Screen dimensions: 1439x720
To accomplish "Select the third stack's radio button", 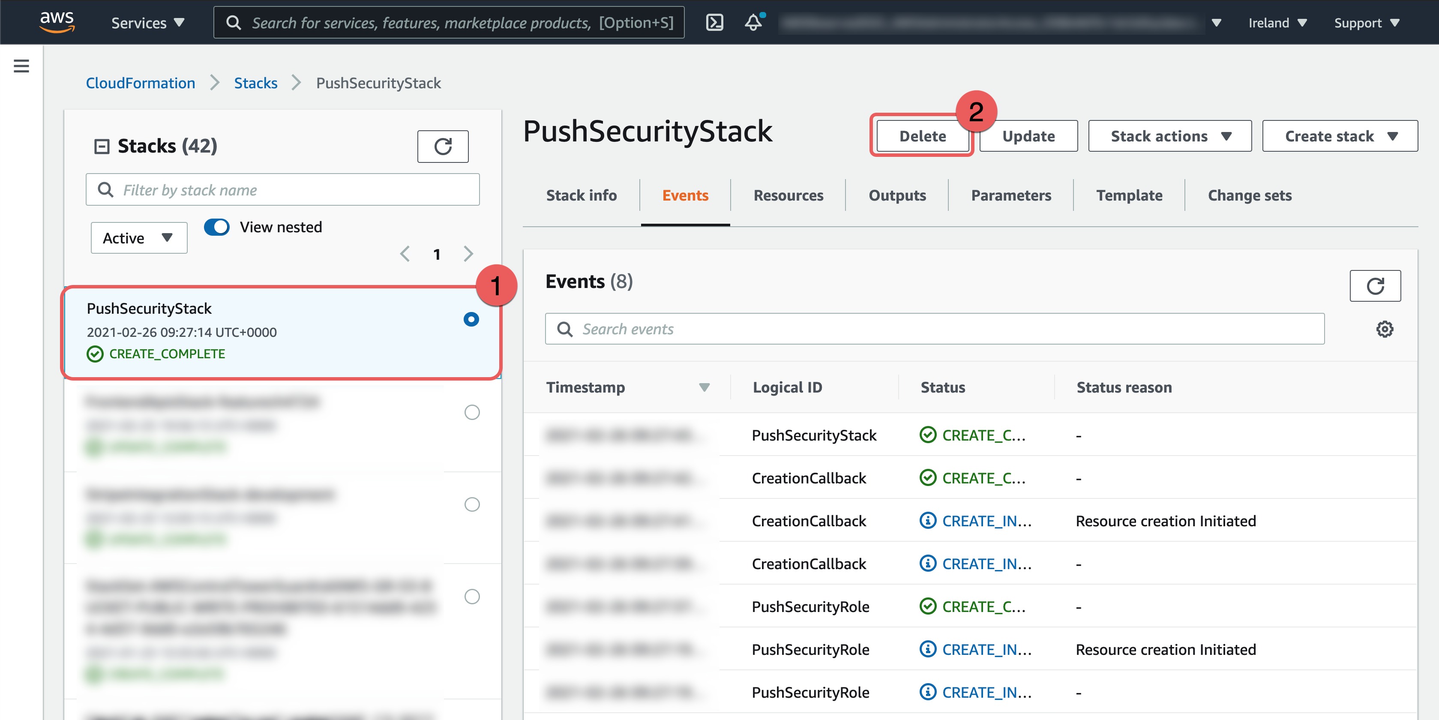I will pyautogui.click(x=472, y=504).
